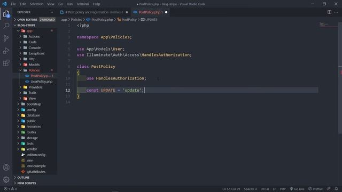Open the Extensions view
342x192 pixels.
[6, 63]
